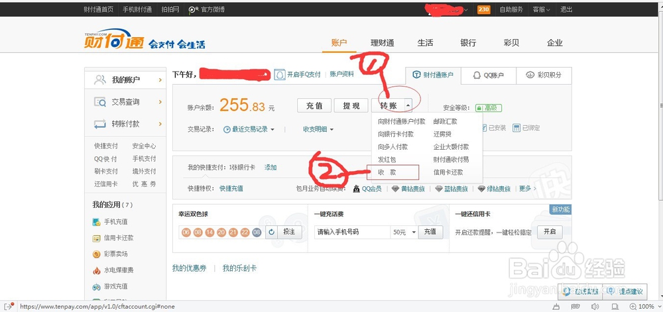Expand 我的账户 sidebar chevron
Viewport: 663px width, 312px height.
coord(160,79)
